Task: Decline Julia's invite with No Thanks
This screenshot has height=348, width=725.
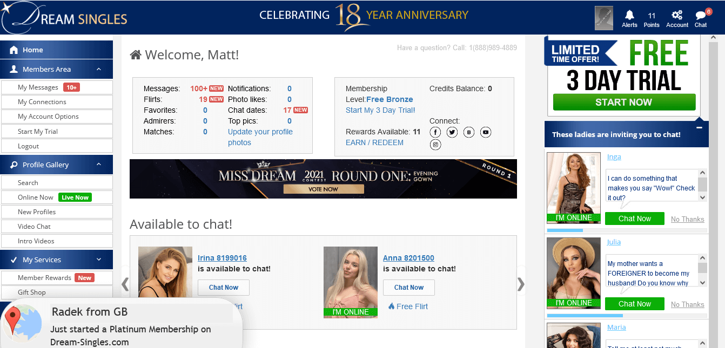Action: (688, 304)
